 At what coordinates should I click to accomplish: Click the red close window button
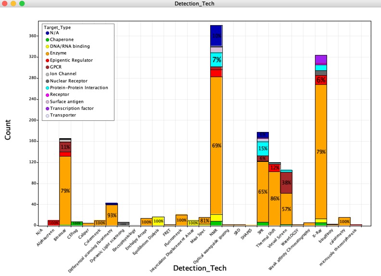pos(5,3)
